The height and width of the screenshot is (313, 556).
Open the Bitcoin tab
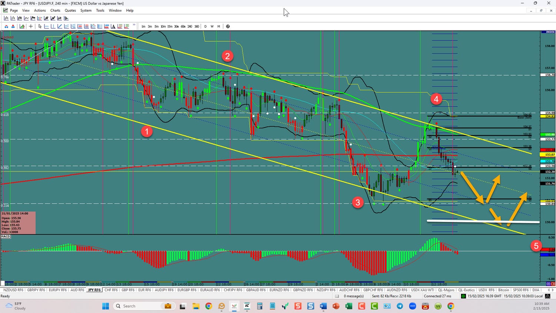click(x=503, y=290)
